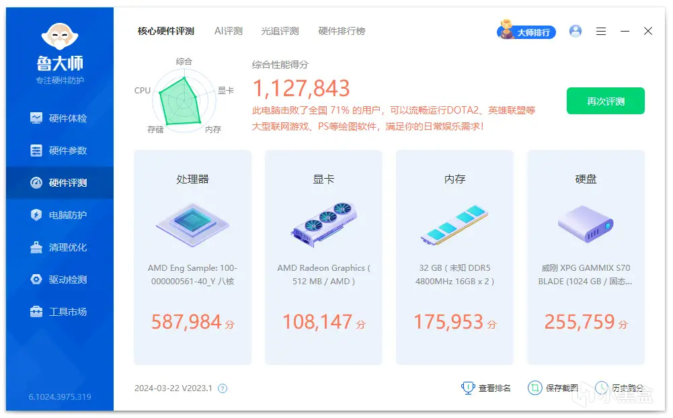Viewport: 673px width, 418px height.
Task: Minimize the 鲁大师 window
Action: (x=625, y=32)
